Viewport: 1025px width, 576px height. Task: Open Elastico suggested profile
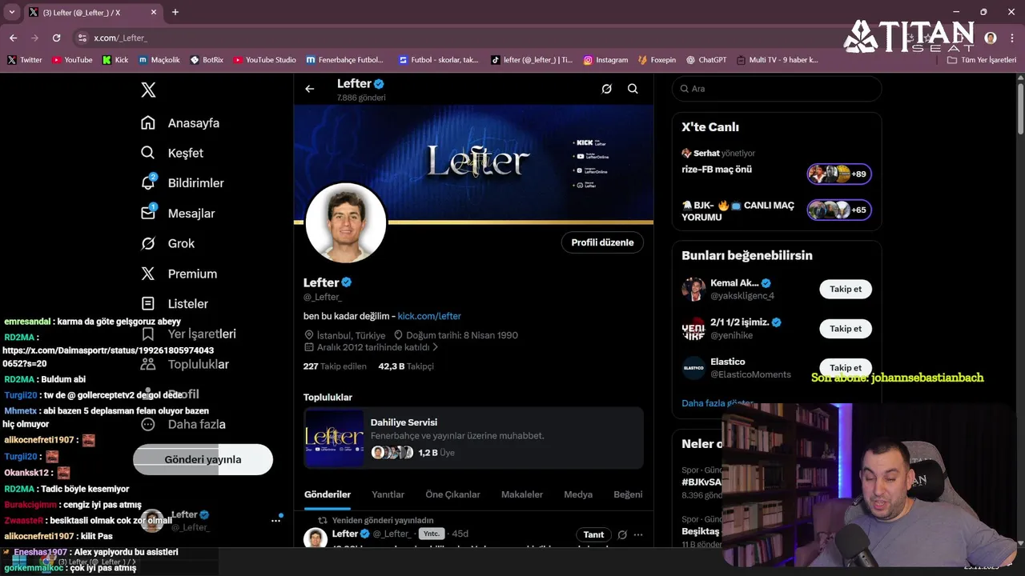728,362
